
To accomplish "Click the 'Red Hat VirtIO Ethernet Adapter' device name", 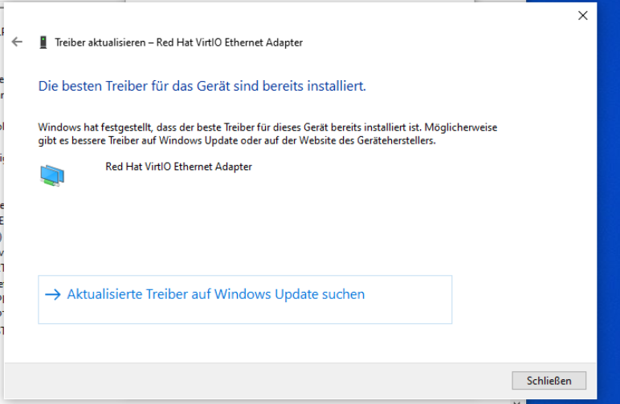I will click(x=178, y=167).
